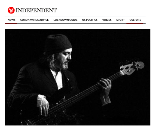Click the red underline beneath News
The height and width of the screenshot is (129, 155).
pos(11,23)
